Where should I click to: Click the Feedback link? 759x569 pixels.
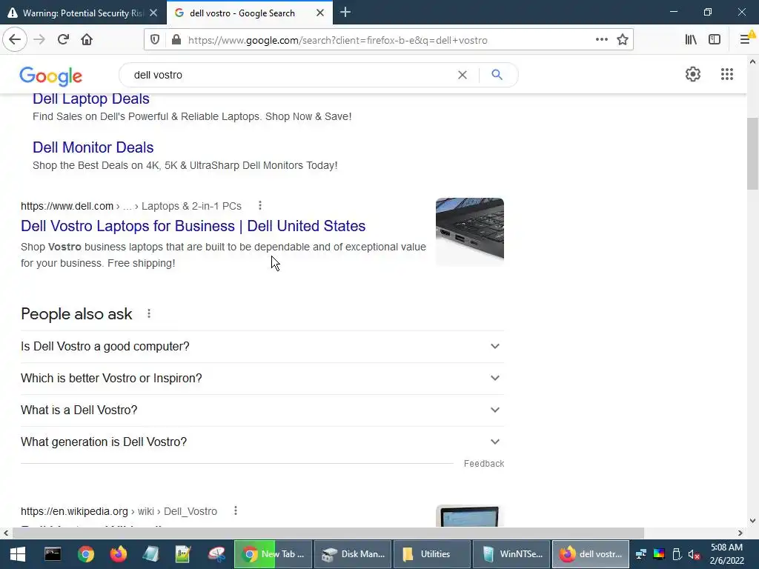[483, 464]
